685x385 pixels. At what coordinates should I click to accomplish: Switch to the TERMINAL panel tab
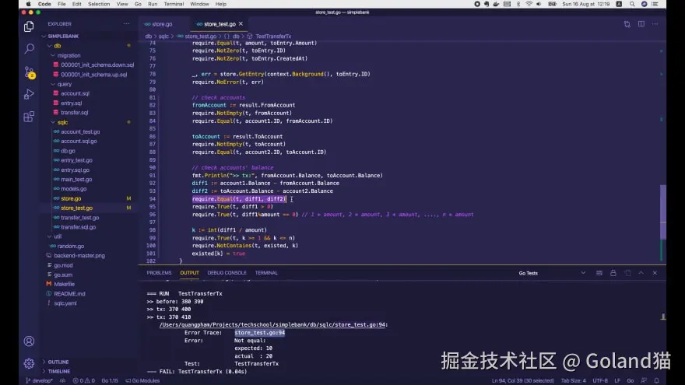[266, 273]
